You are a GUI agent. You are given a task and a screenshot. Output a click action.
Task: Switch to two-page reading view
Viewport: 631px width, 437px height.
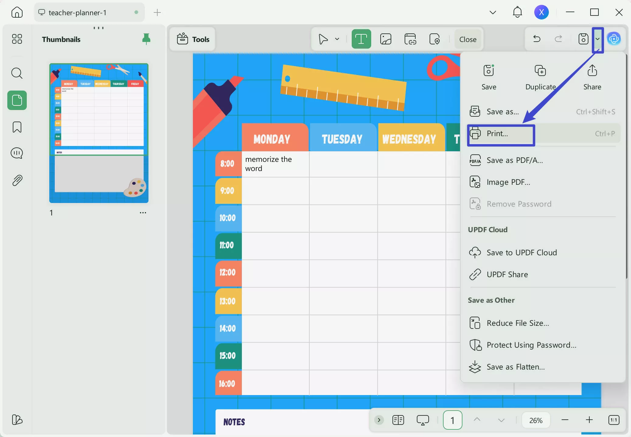[398, 420]
